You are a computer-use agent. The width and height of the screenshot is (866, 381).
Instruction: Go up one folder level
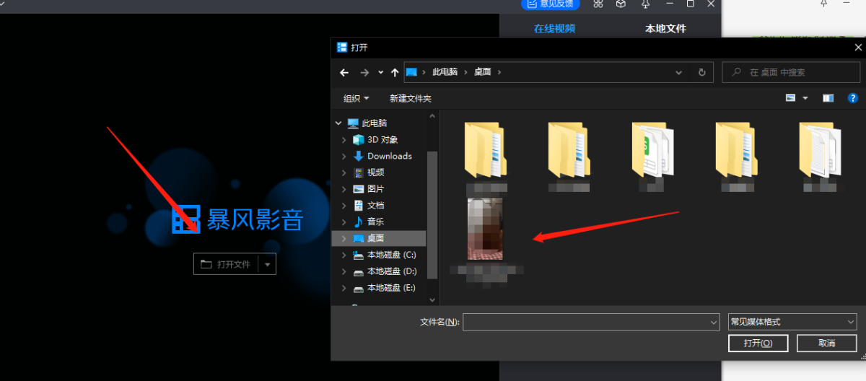(395, 72)
